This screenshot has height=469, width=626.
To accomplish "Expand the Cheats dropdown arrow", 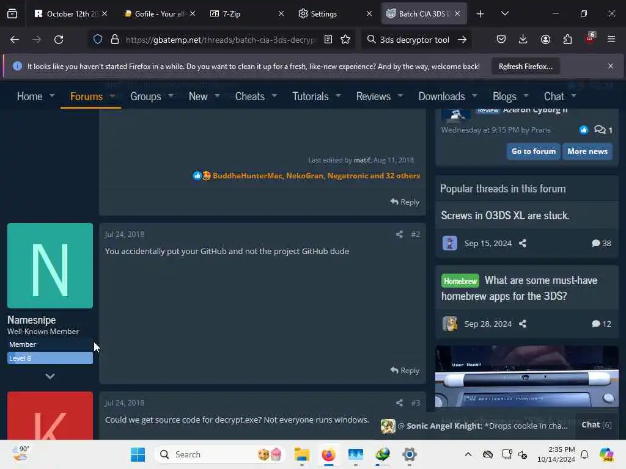I will [274, 96].
